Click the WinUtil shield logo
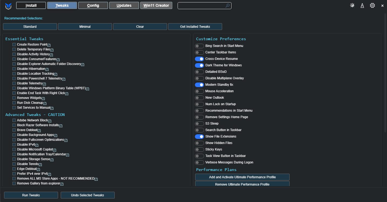Viewport: 387px width, 202px height. 8,6
